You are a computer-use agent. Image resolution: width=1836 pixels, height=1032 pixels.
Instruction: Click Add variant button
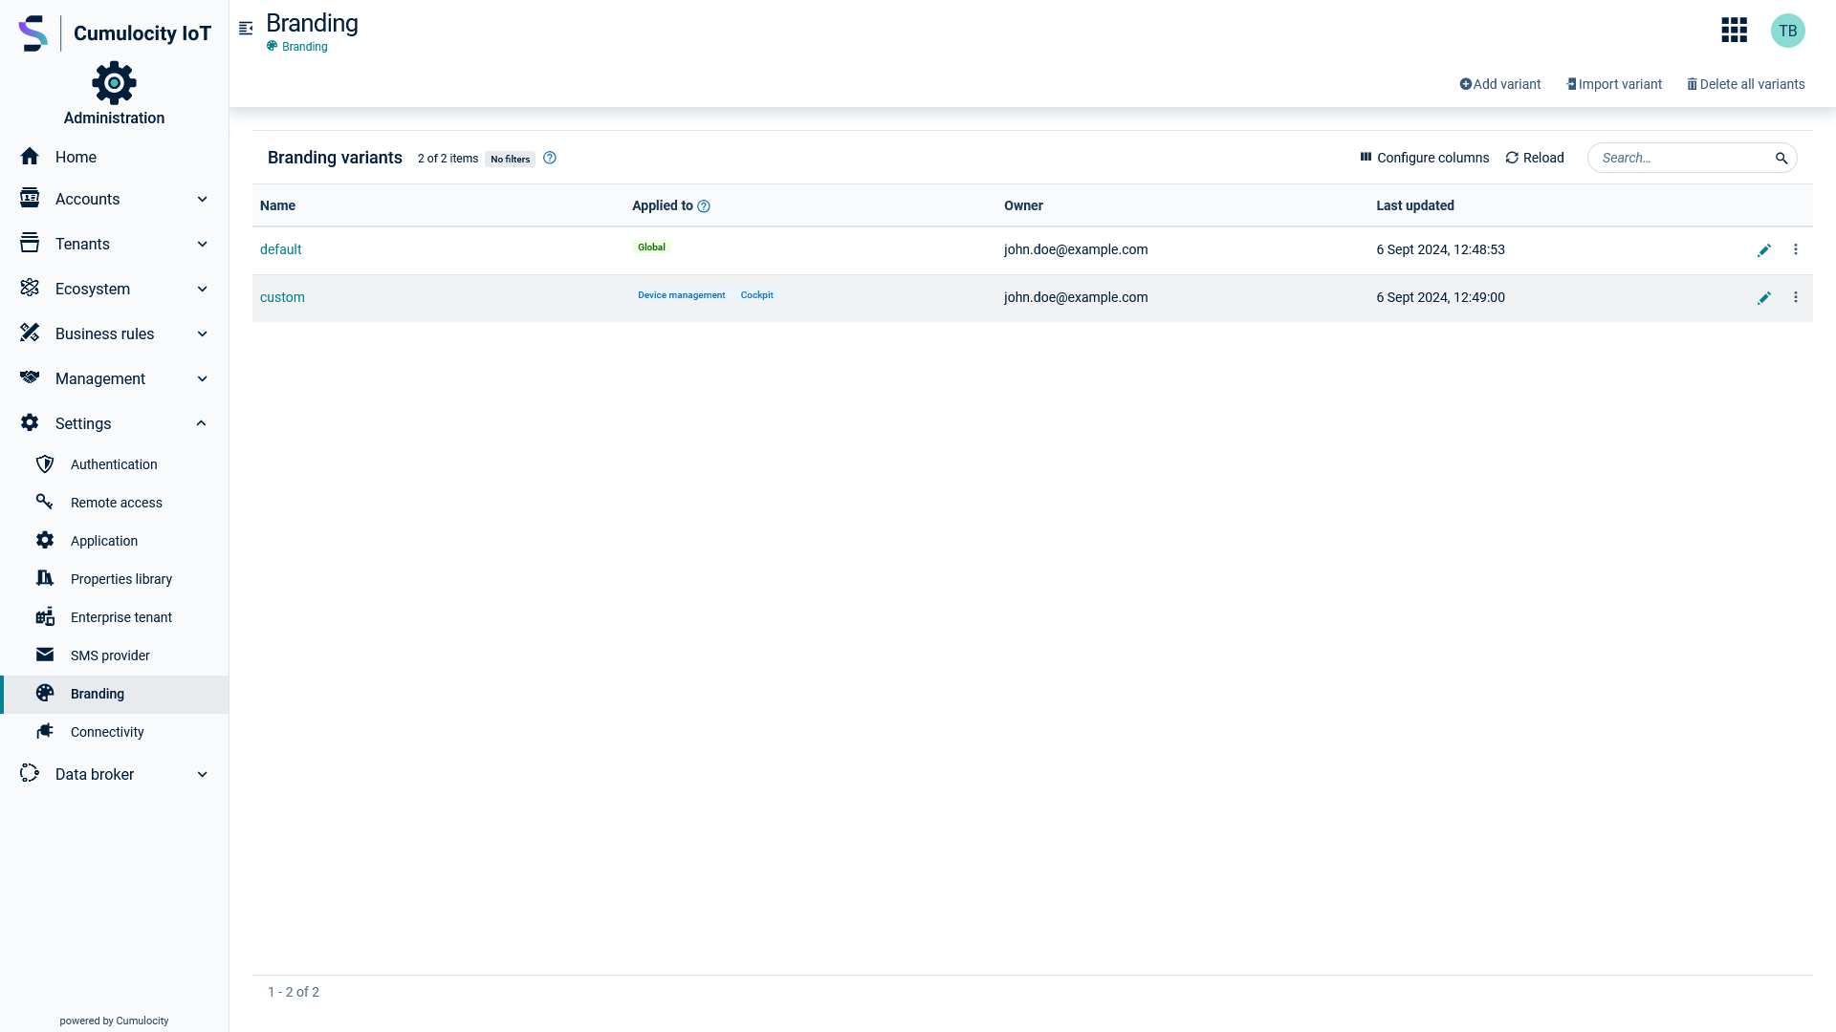[1499, 84]
